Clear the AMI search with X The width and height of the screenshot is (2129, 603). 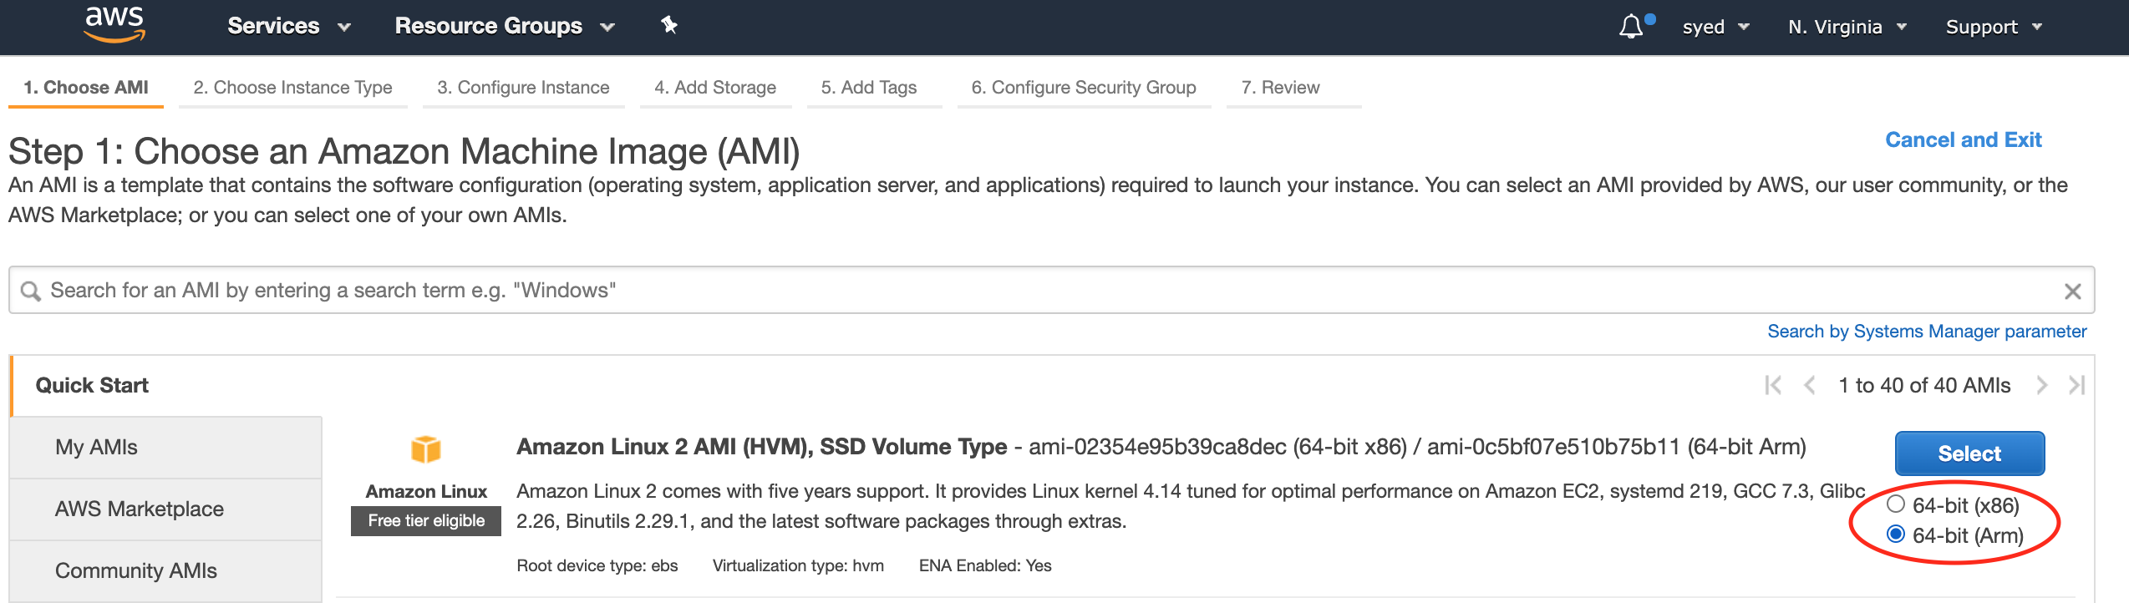tap(2072, 291)
